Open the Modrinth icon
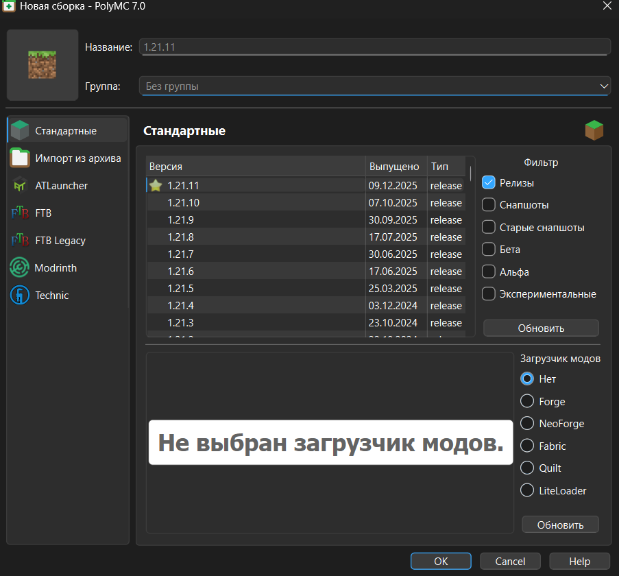Viewport: 619px width, 576px height. point(20,267)
